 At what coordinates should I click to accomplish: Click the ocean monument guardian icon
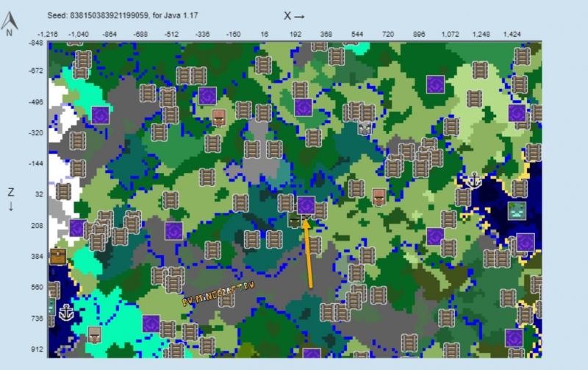[517, 211]
